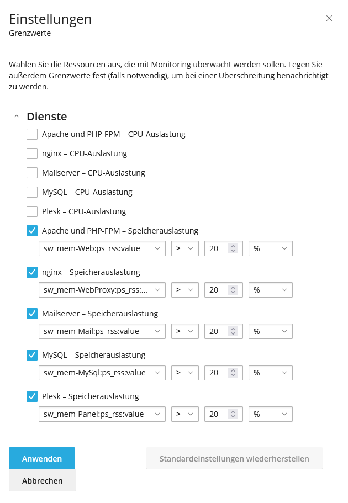
Task: Decrease Plesk memory threshold using stepper down
Action: click(x=233, y=417)
